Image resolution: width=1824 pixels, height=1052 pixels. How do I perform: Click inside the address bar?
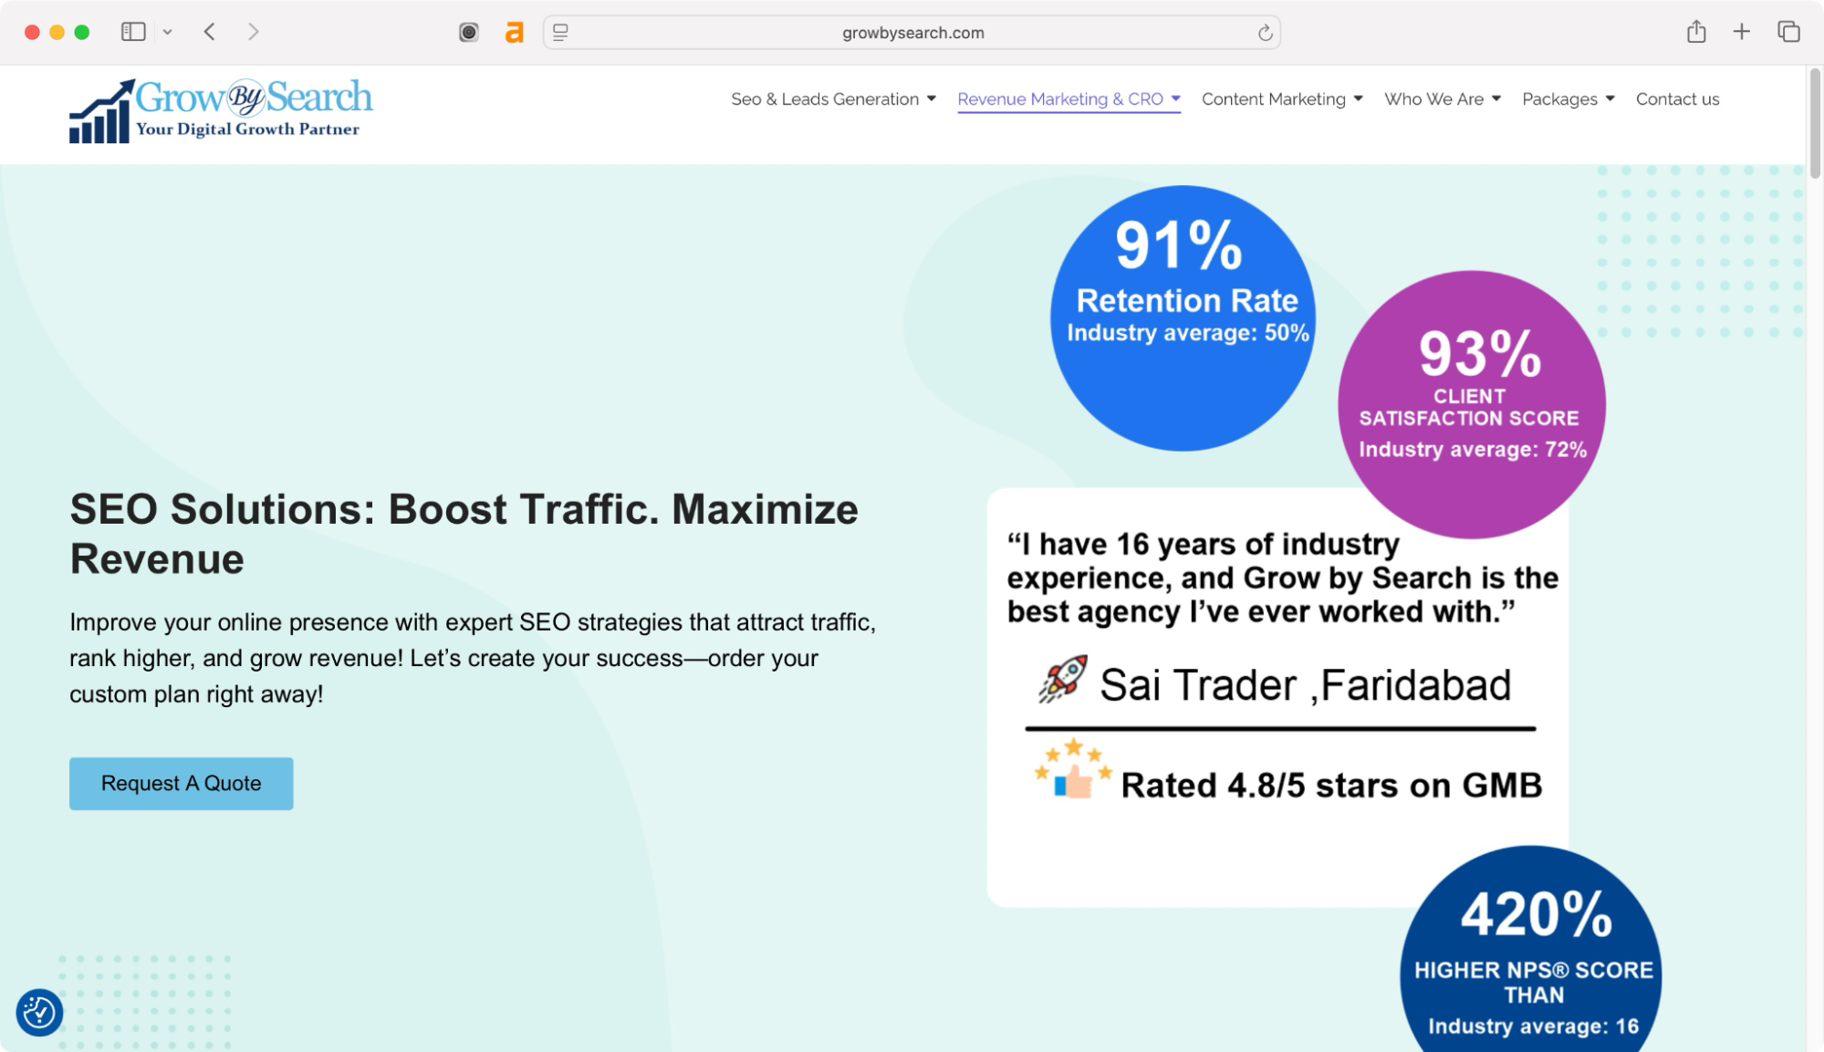click(912, 32)
